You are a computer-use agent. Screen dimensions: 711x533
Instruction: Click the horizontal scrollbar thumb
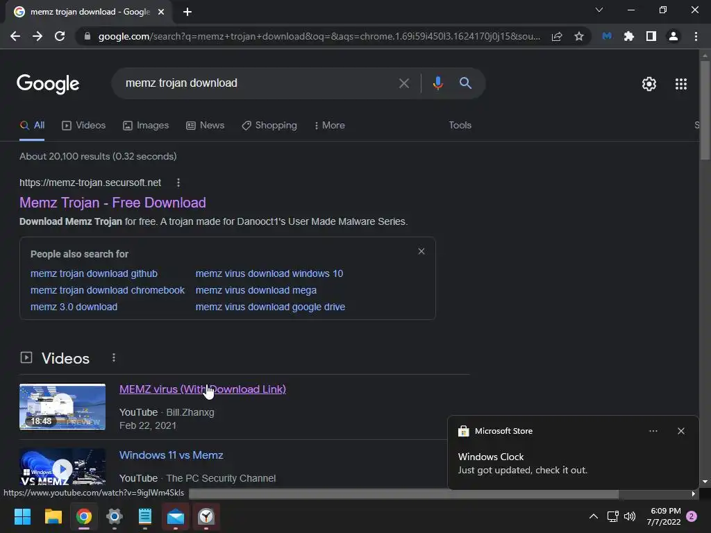[403, 494]
